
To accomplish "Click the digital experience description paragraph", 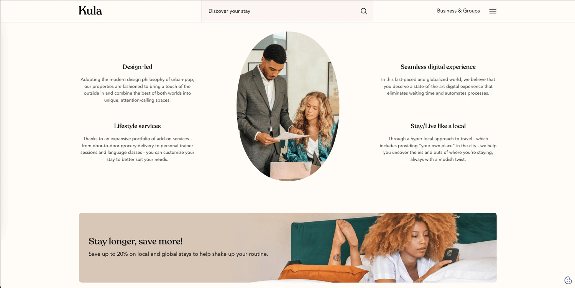I will (x=438, y=86).
